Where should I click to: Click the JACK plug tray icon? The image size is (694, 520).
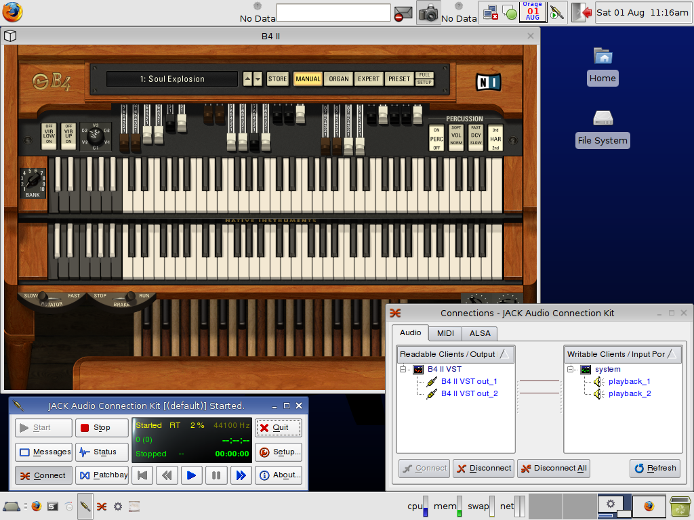[x=557, y=12]
